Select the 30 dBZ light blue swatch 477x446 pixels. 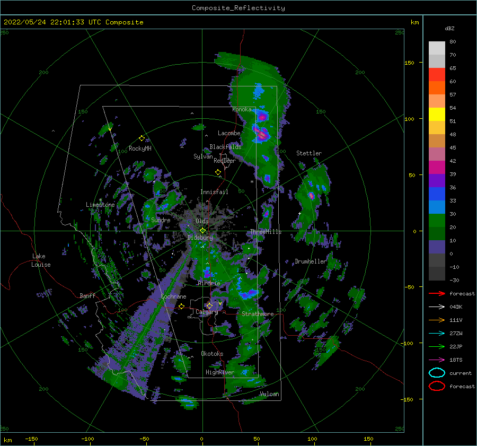pyautogui.click(x=437, y=207)
